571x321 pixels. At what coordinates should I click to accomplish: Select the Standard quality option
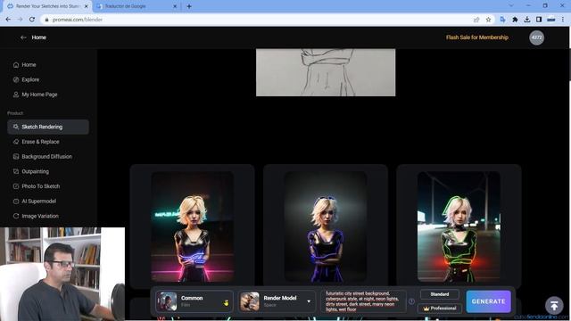pos(440,294)
